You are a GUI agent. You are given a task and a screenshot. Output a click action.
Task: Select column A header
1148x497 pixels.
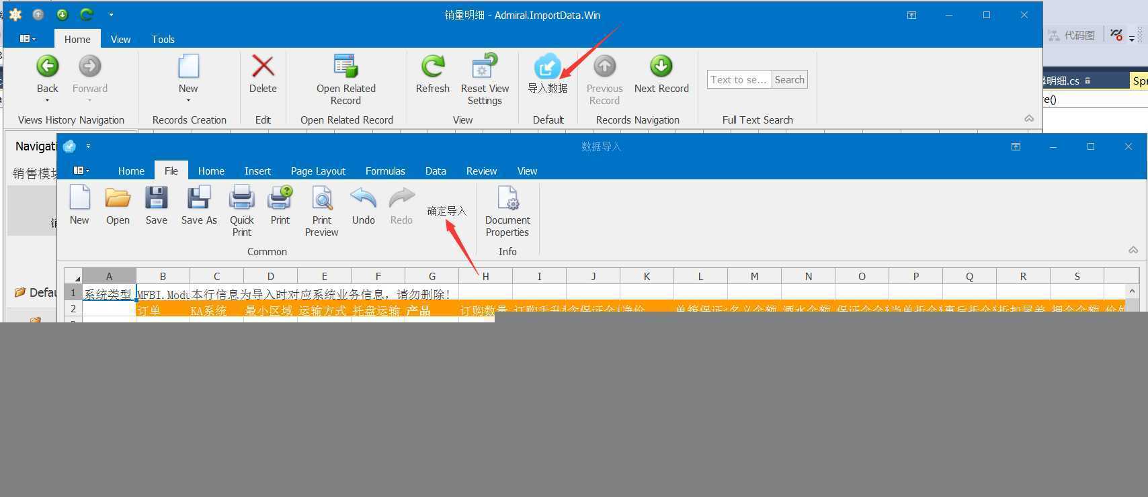[x=109, y=276]
